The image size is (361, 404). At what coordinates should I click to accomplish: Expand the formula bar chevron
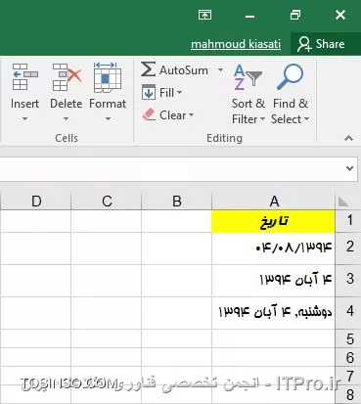click(x=349, y=168)
